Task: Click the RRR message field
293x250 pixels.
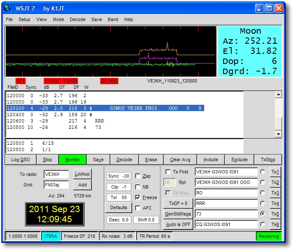Action: pyautogui.click(x=226, y=203)
